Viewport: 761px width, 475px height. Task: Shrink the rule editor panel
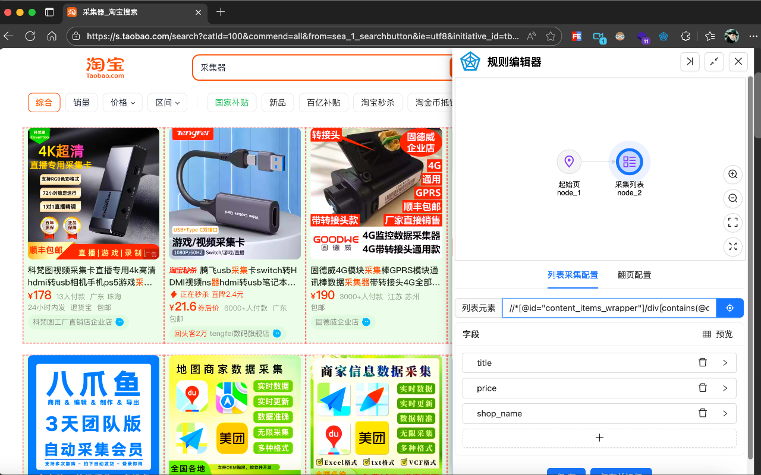pyautogui.click(x=714, y=61)
